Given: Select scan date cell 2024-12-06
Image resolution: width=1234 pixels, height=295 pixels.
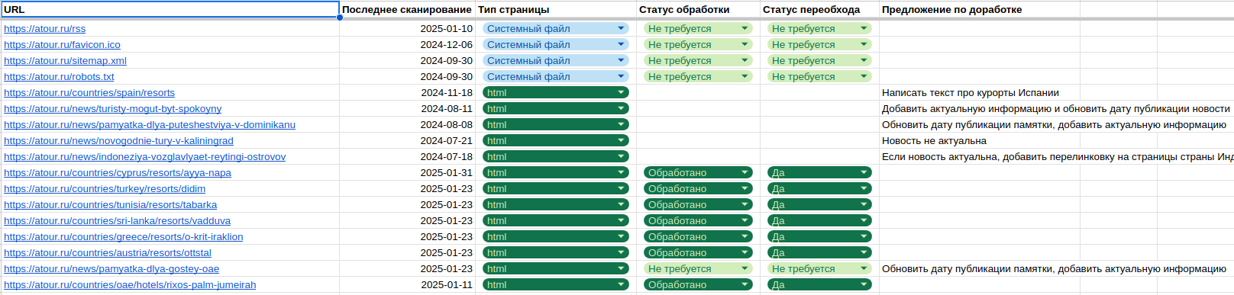Looking at the screenshot, I should point(407,45).
